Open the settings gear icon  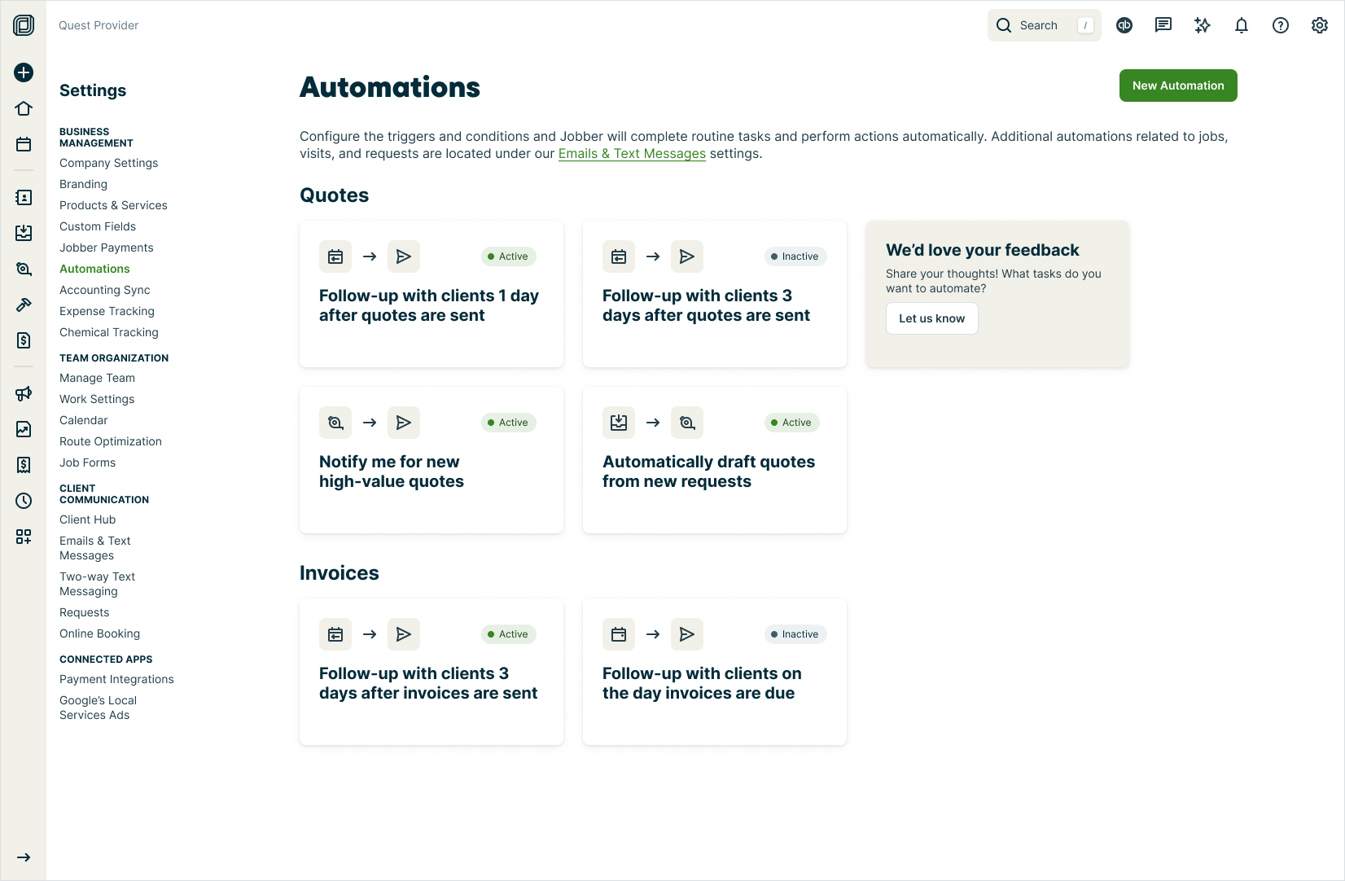point(1319,25)
